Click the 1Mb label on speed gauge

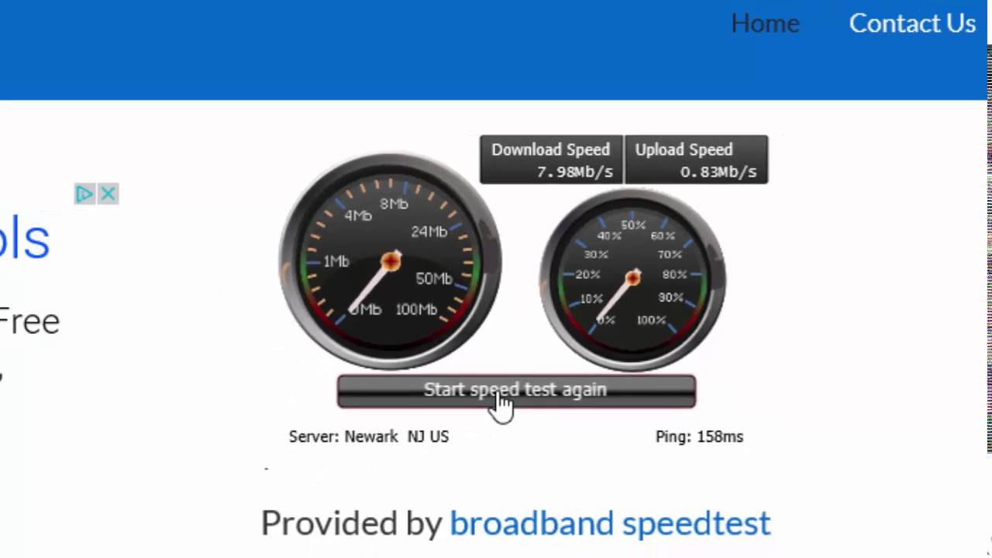point(336,262)
